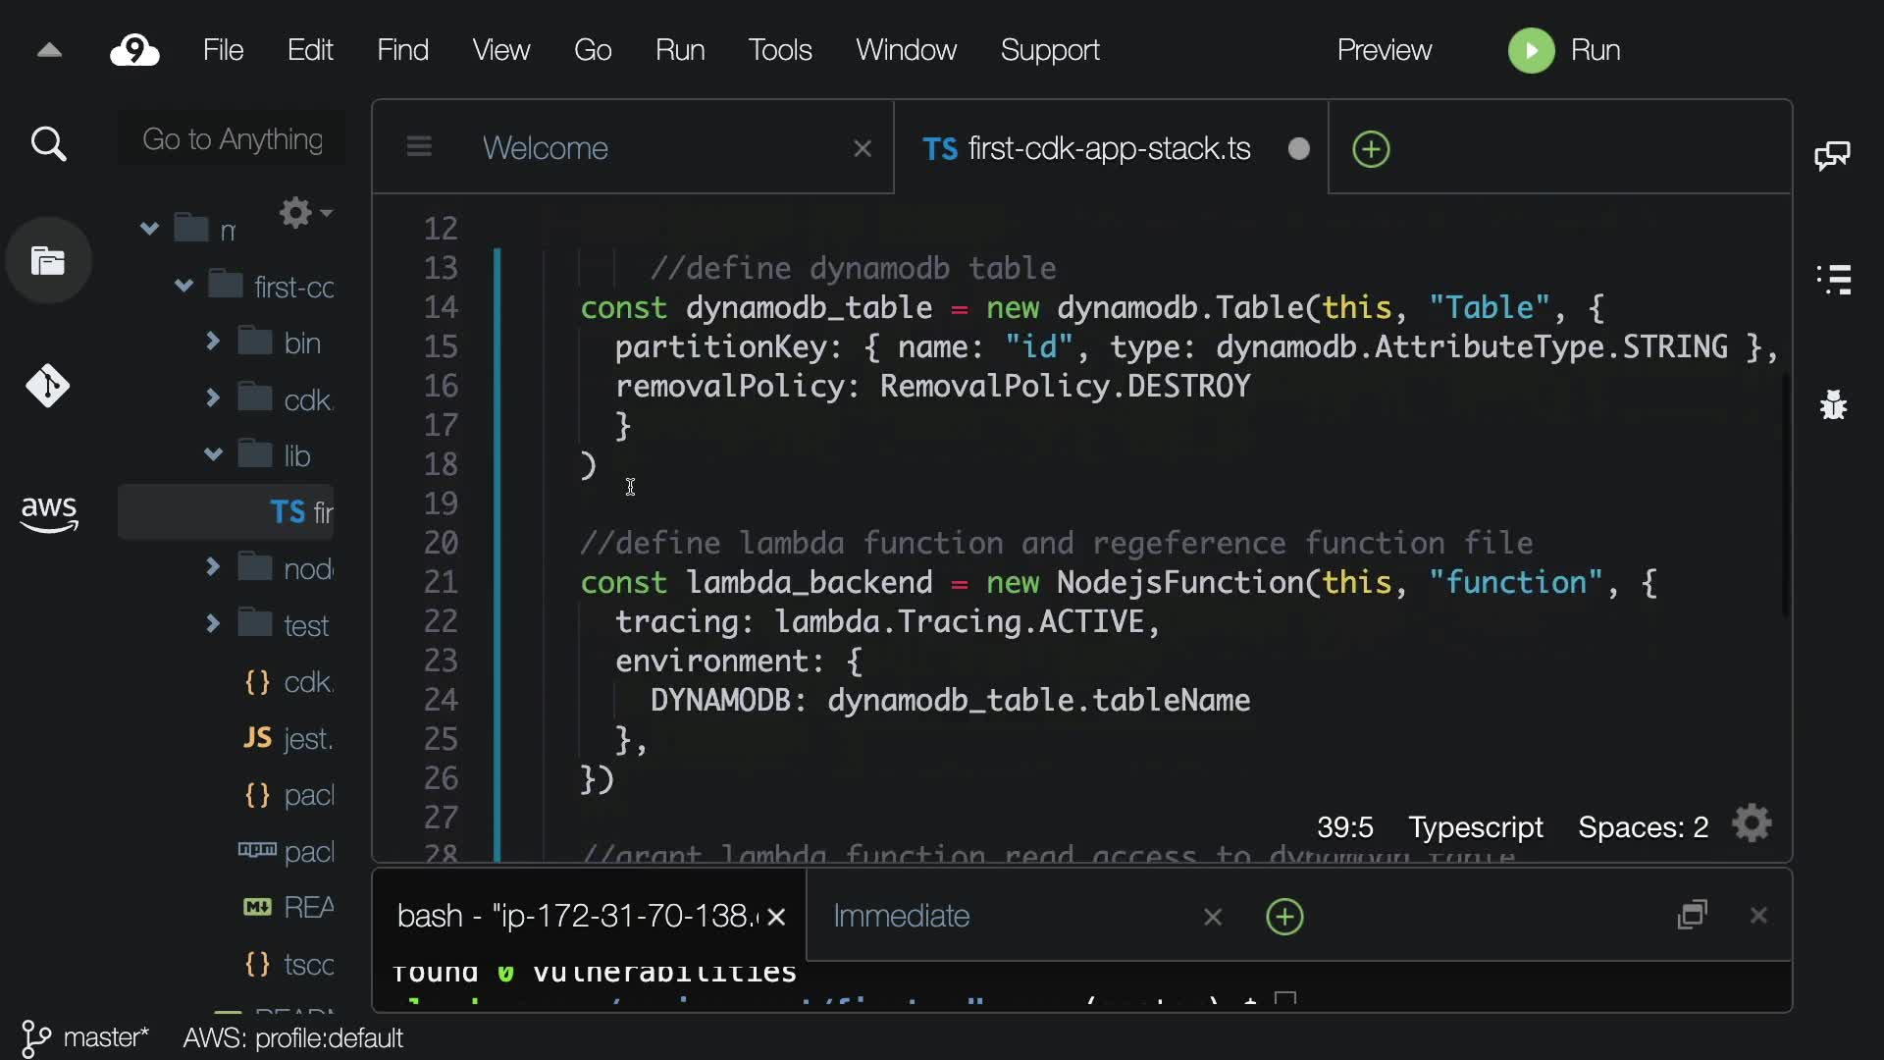The width and height of the screenshot is (1884, 1060).
Task: Click the Cloud9 logo icon
Action: (x=134, y=50)
